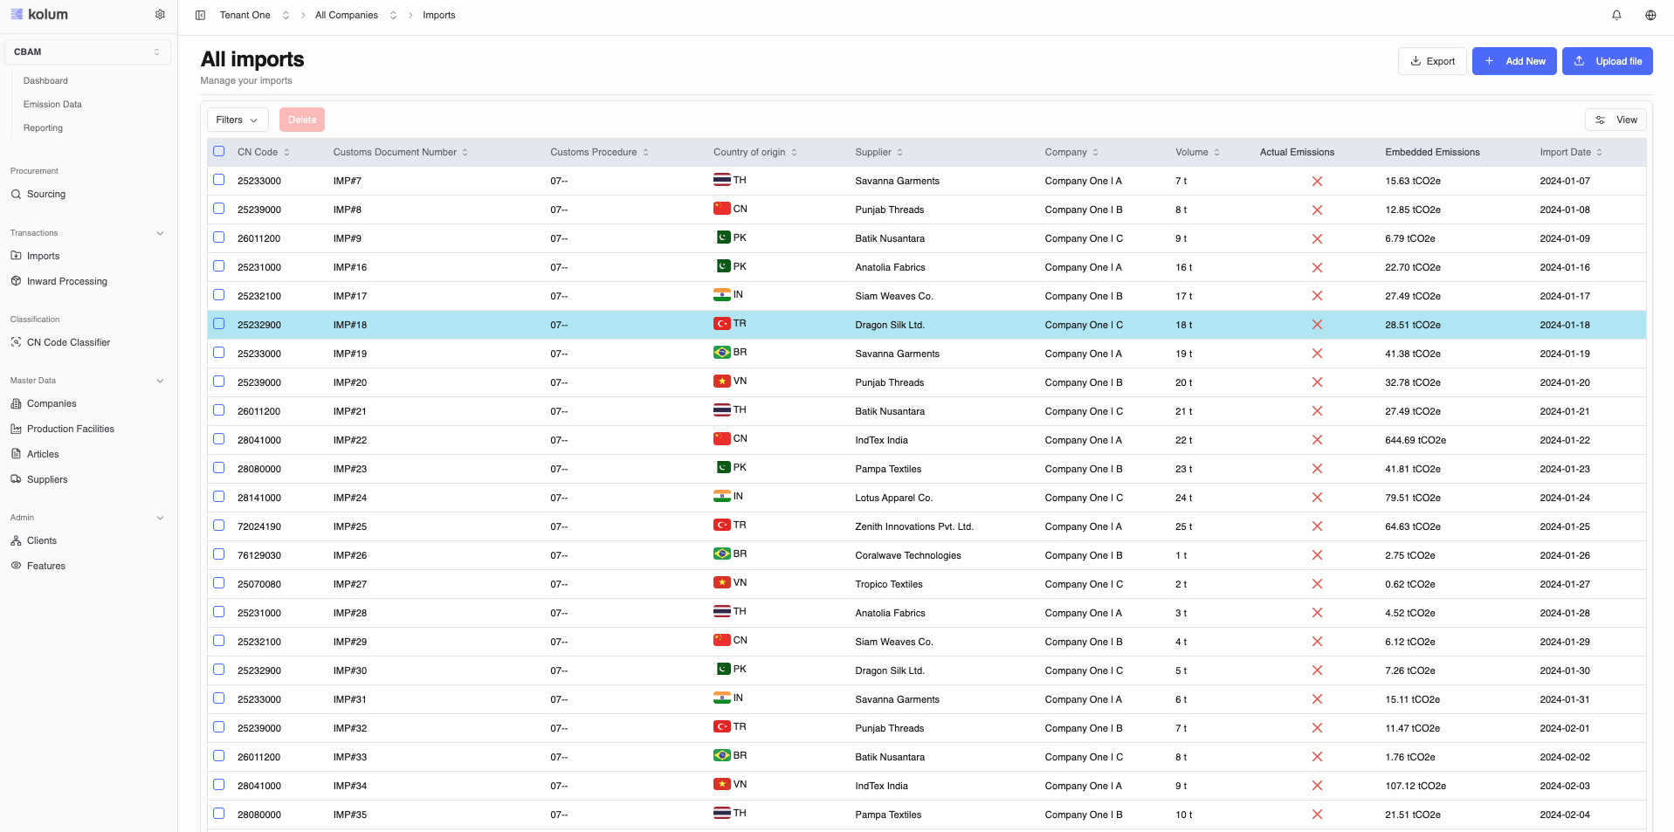This screenshot has width=1674, height=832.
Task: Open Production Facilities in sidebar
Action: (x=71, y=430)
